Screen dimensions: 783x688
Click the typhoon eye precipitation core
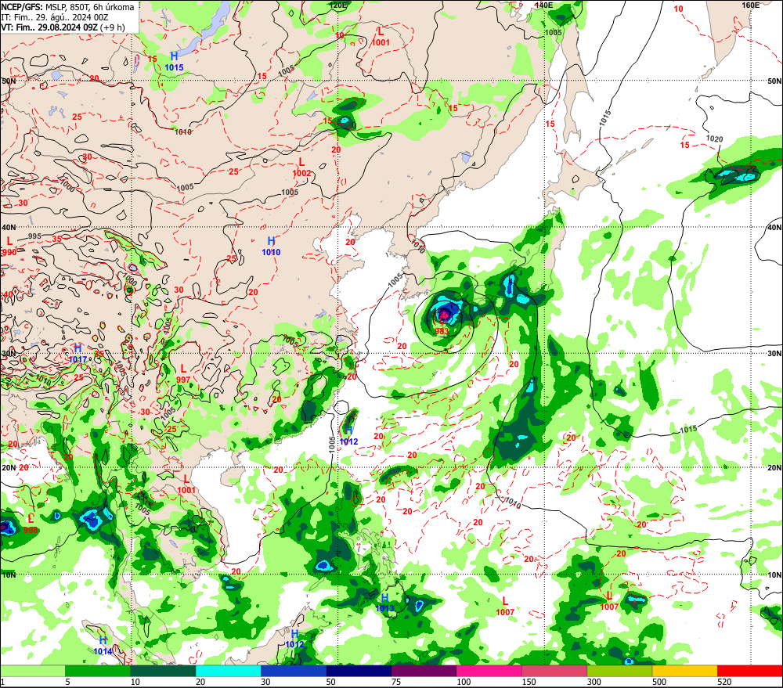443,315
